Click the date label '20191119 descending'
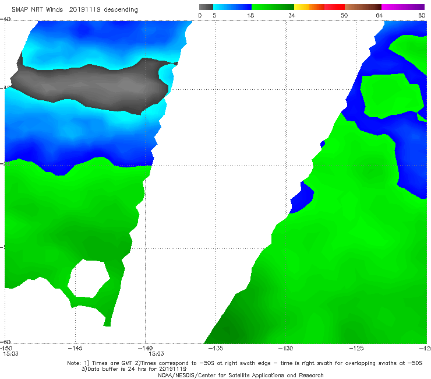The image size is (431, 379). click(103, 10)
